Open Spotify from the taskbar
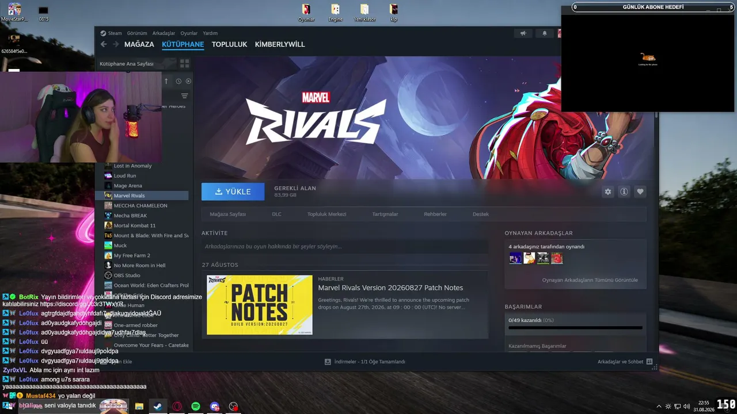The height and width of the screenshot is (414, 737). 196,407
